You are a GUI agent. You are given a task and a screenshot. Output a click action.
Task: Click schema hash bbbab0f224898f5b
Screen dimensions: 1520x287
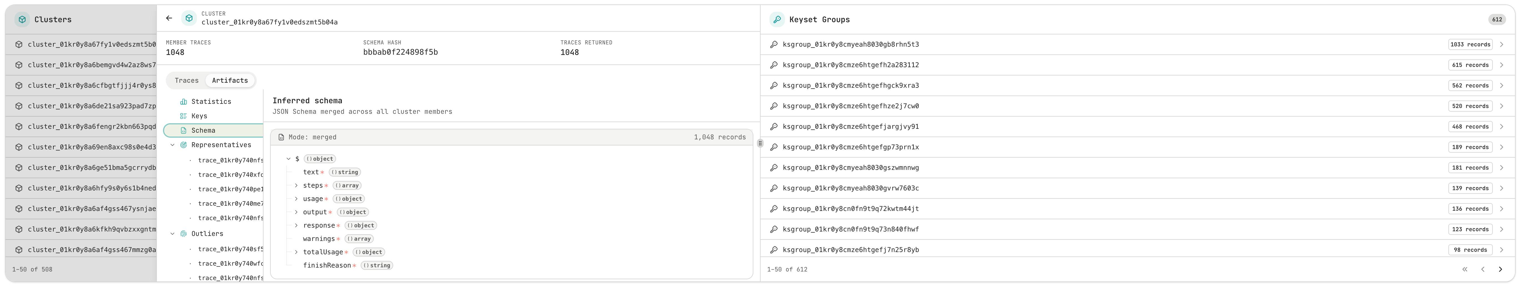click(x=400, y=52)
